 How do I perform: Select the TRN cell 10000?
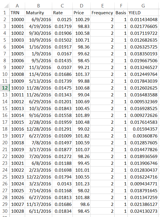coord(17,19)
